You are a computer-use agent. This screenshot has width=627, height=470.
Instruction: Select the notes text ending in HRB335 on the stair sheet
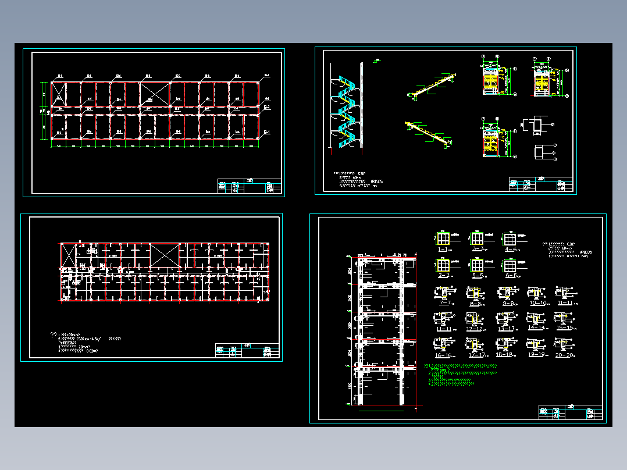click(x=358, y=180)
